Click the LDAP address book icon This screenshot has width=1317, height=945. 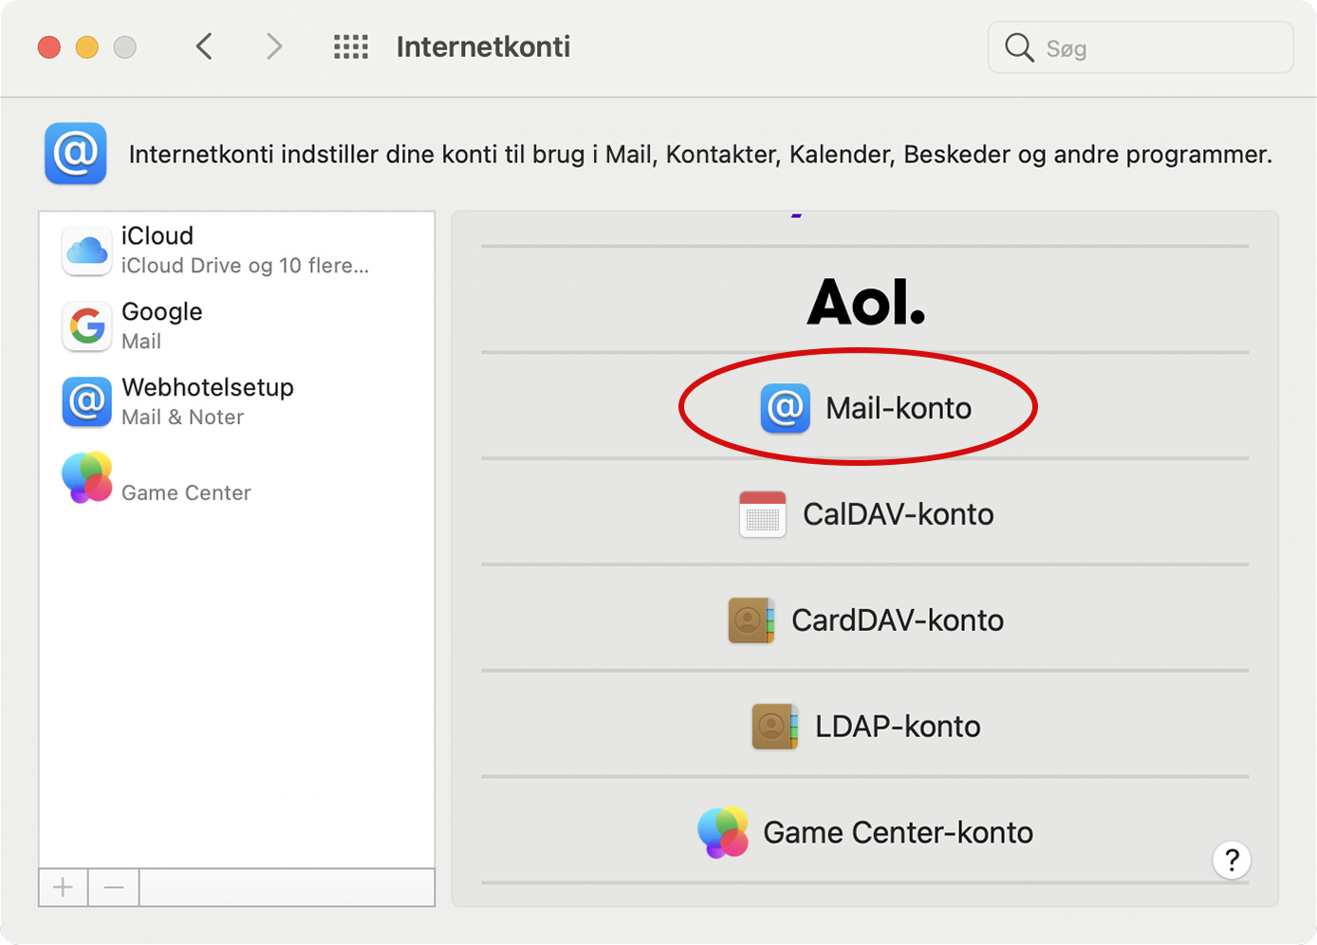(775, 727)
